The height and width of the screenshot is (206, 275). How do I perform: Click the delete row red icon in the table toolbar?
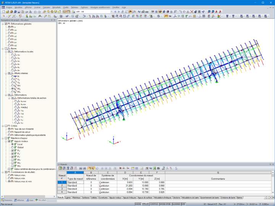click(x=120, y=168)
